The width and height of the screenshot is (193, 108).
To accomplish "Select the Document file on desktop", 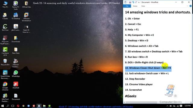I will [16, 97].
